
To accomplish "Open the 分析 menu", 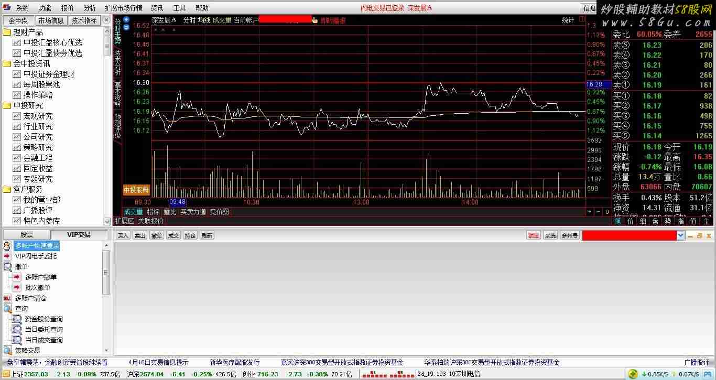I will click(x=90, y=8).
